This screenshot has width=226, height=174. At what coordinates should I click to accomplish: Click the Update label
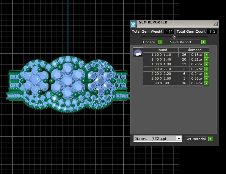click(149, 42)
